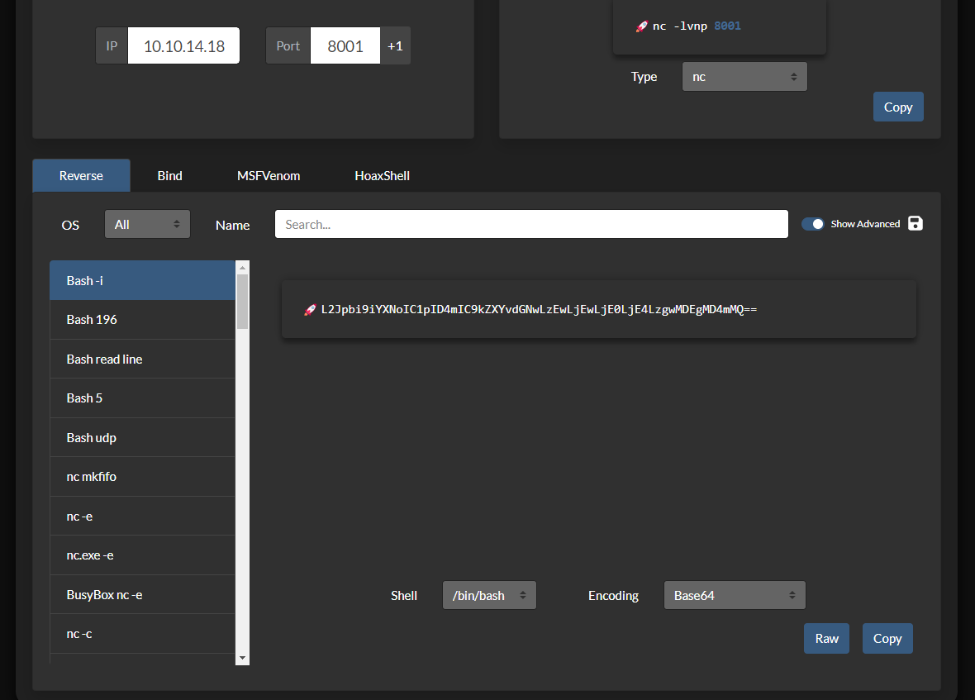Click the rocket icon beside the Base64 payload
This screenshot has width=975, height=700.
coord(310,310)
